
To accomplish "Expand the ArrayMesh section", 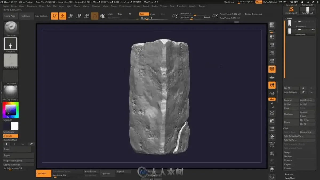I will click(x=290, y=178).
